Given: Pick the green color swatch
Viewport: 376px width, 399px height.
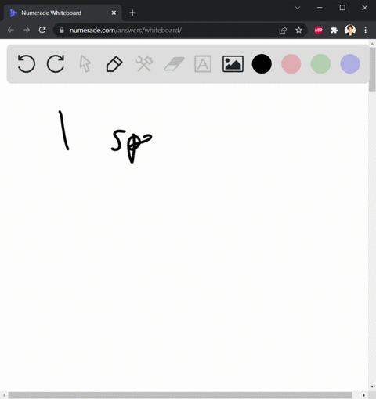Looking at the screenshot, I should (320, 63).
